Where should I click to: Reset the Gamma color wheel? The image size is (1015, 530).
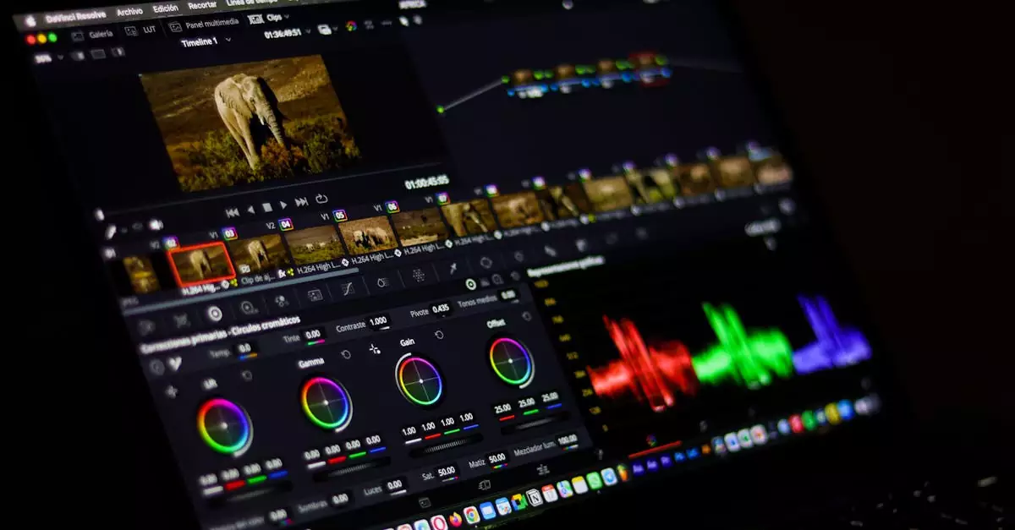[346, 354]
